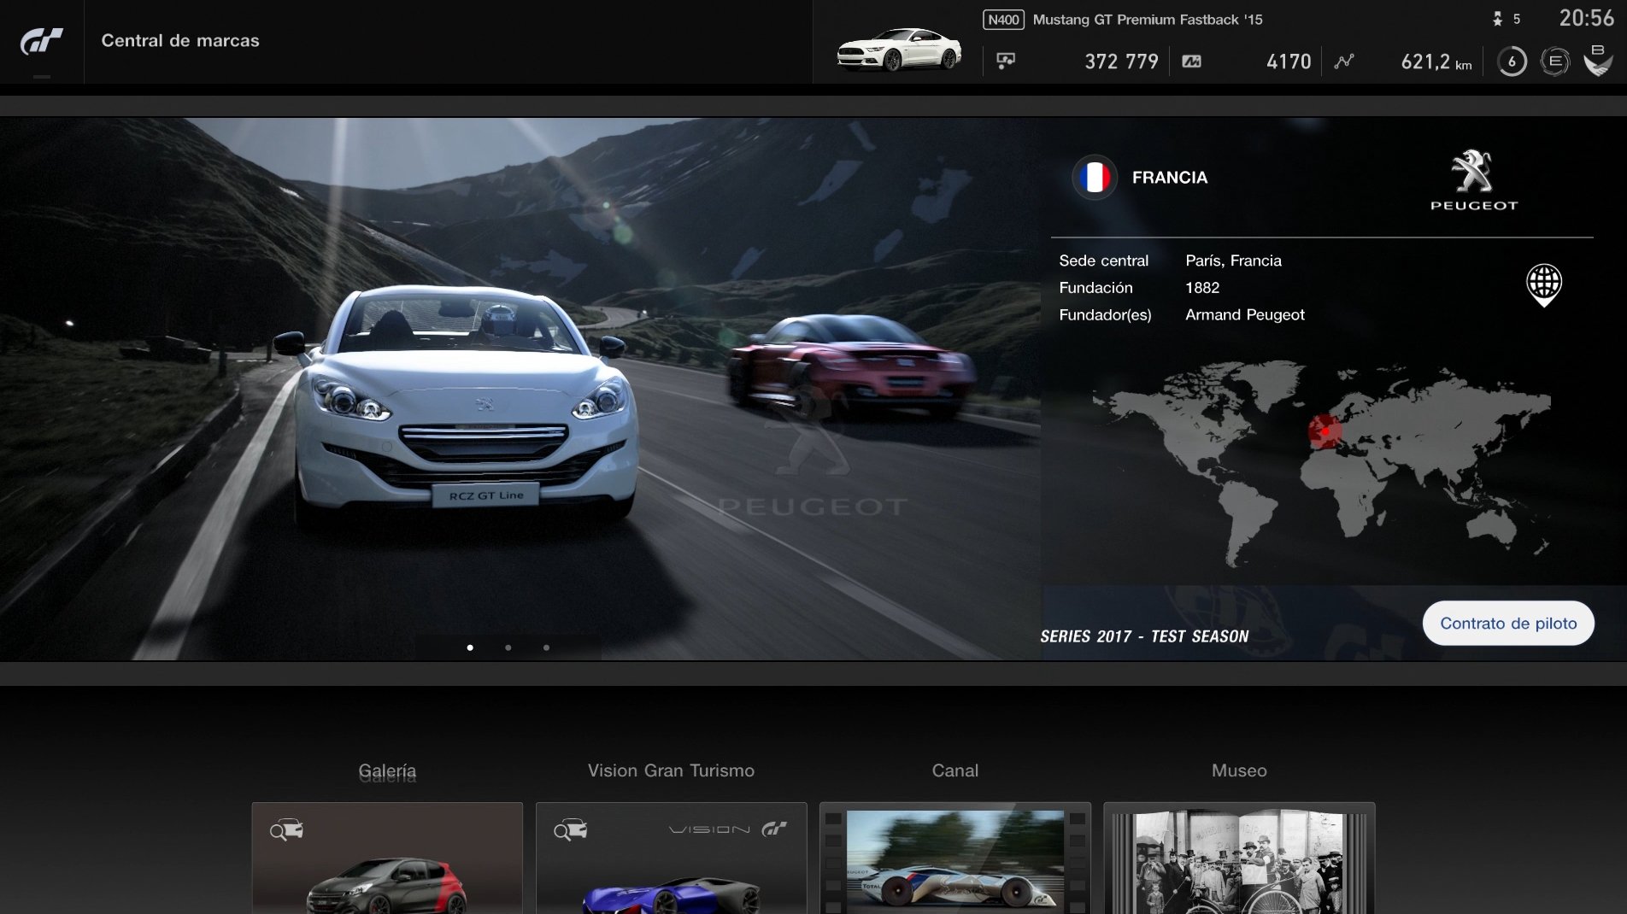Open the sportsmanship rating E icon
Image resolution: width=1627 pixels, height=914 pixels.
click(1555, 62)
